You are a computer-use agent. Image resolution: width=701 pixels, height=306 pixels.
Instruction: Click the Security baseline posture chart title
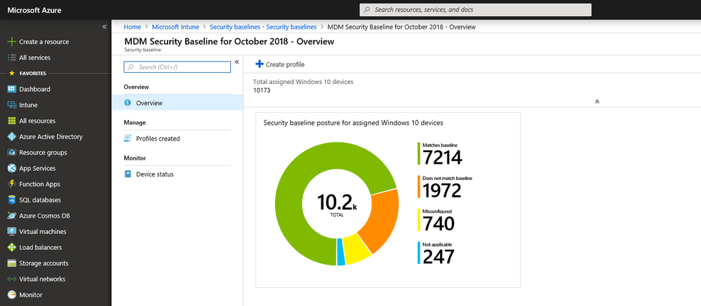point(353,123)
